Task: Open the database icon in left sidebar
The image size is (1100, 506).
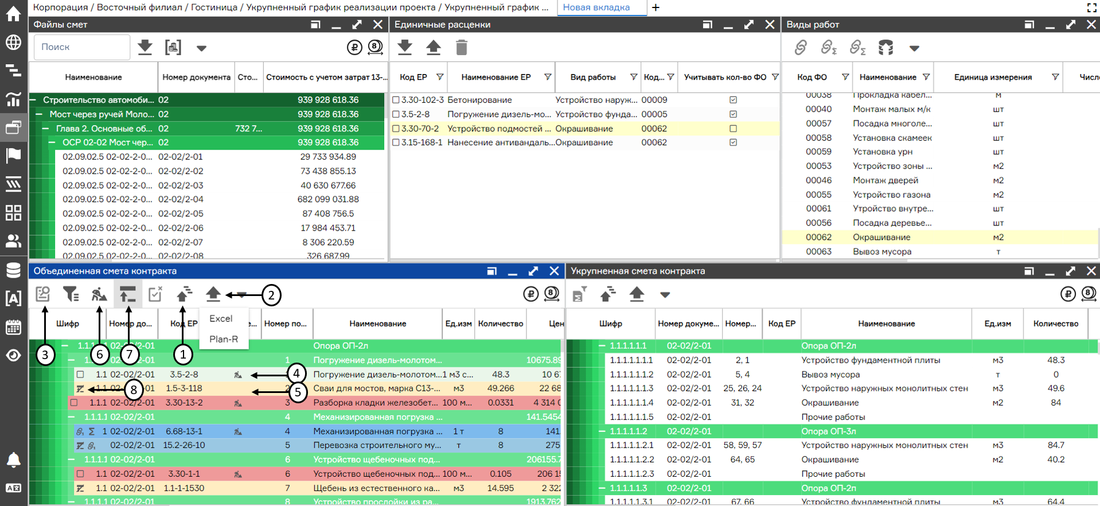Action: [13, 270]
